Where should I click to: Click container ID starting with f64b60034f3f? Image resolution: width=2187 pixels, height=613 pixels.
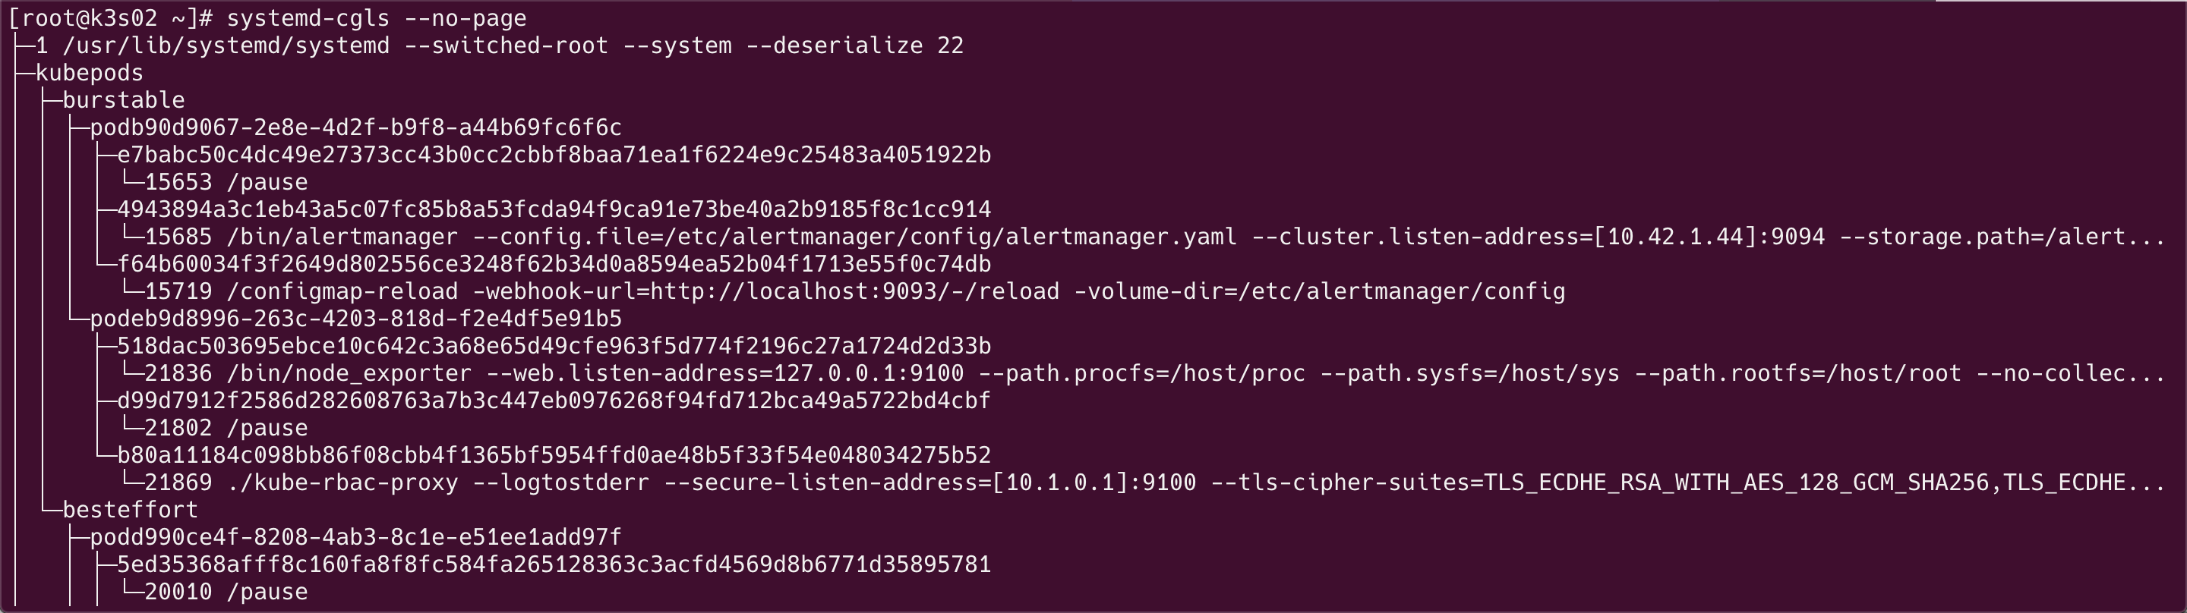pos(554,264)
